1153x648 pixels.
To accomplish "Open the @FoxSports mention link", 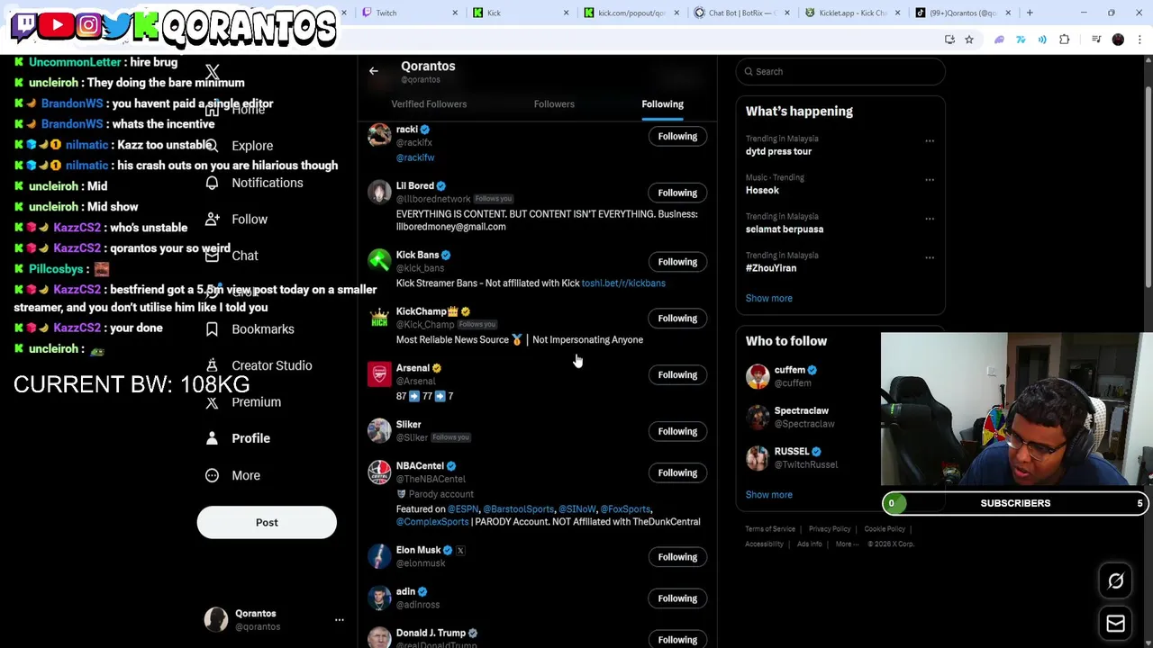I will 625,509.
